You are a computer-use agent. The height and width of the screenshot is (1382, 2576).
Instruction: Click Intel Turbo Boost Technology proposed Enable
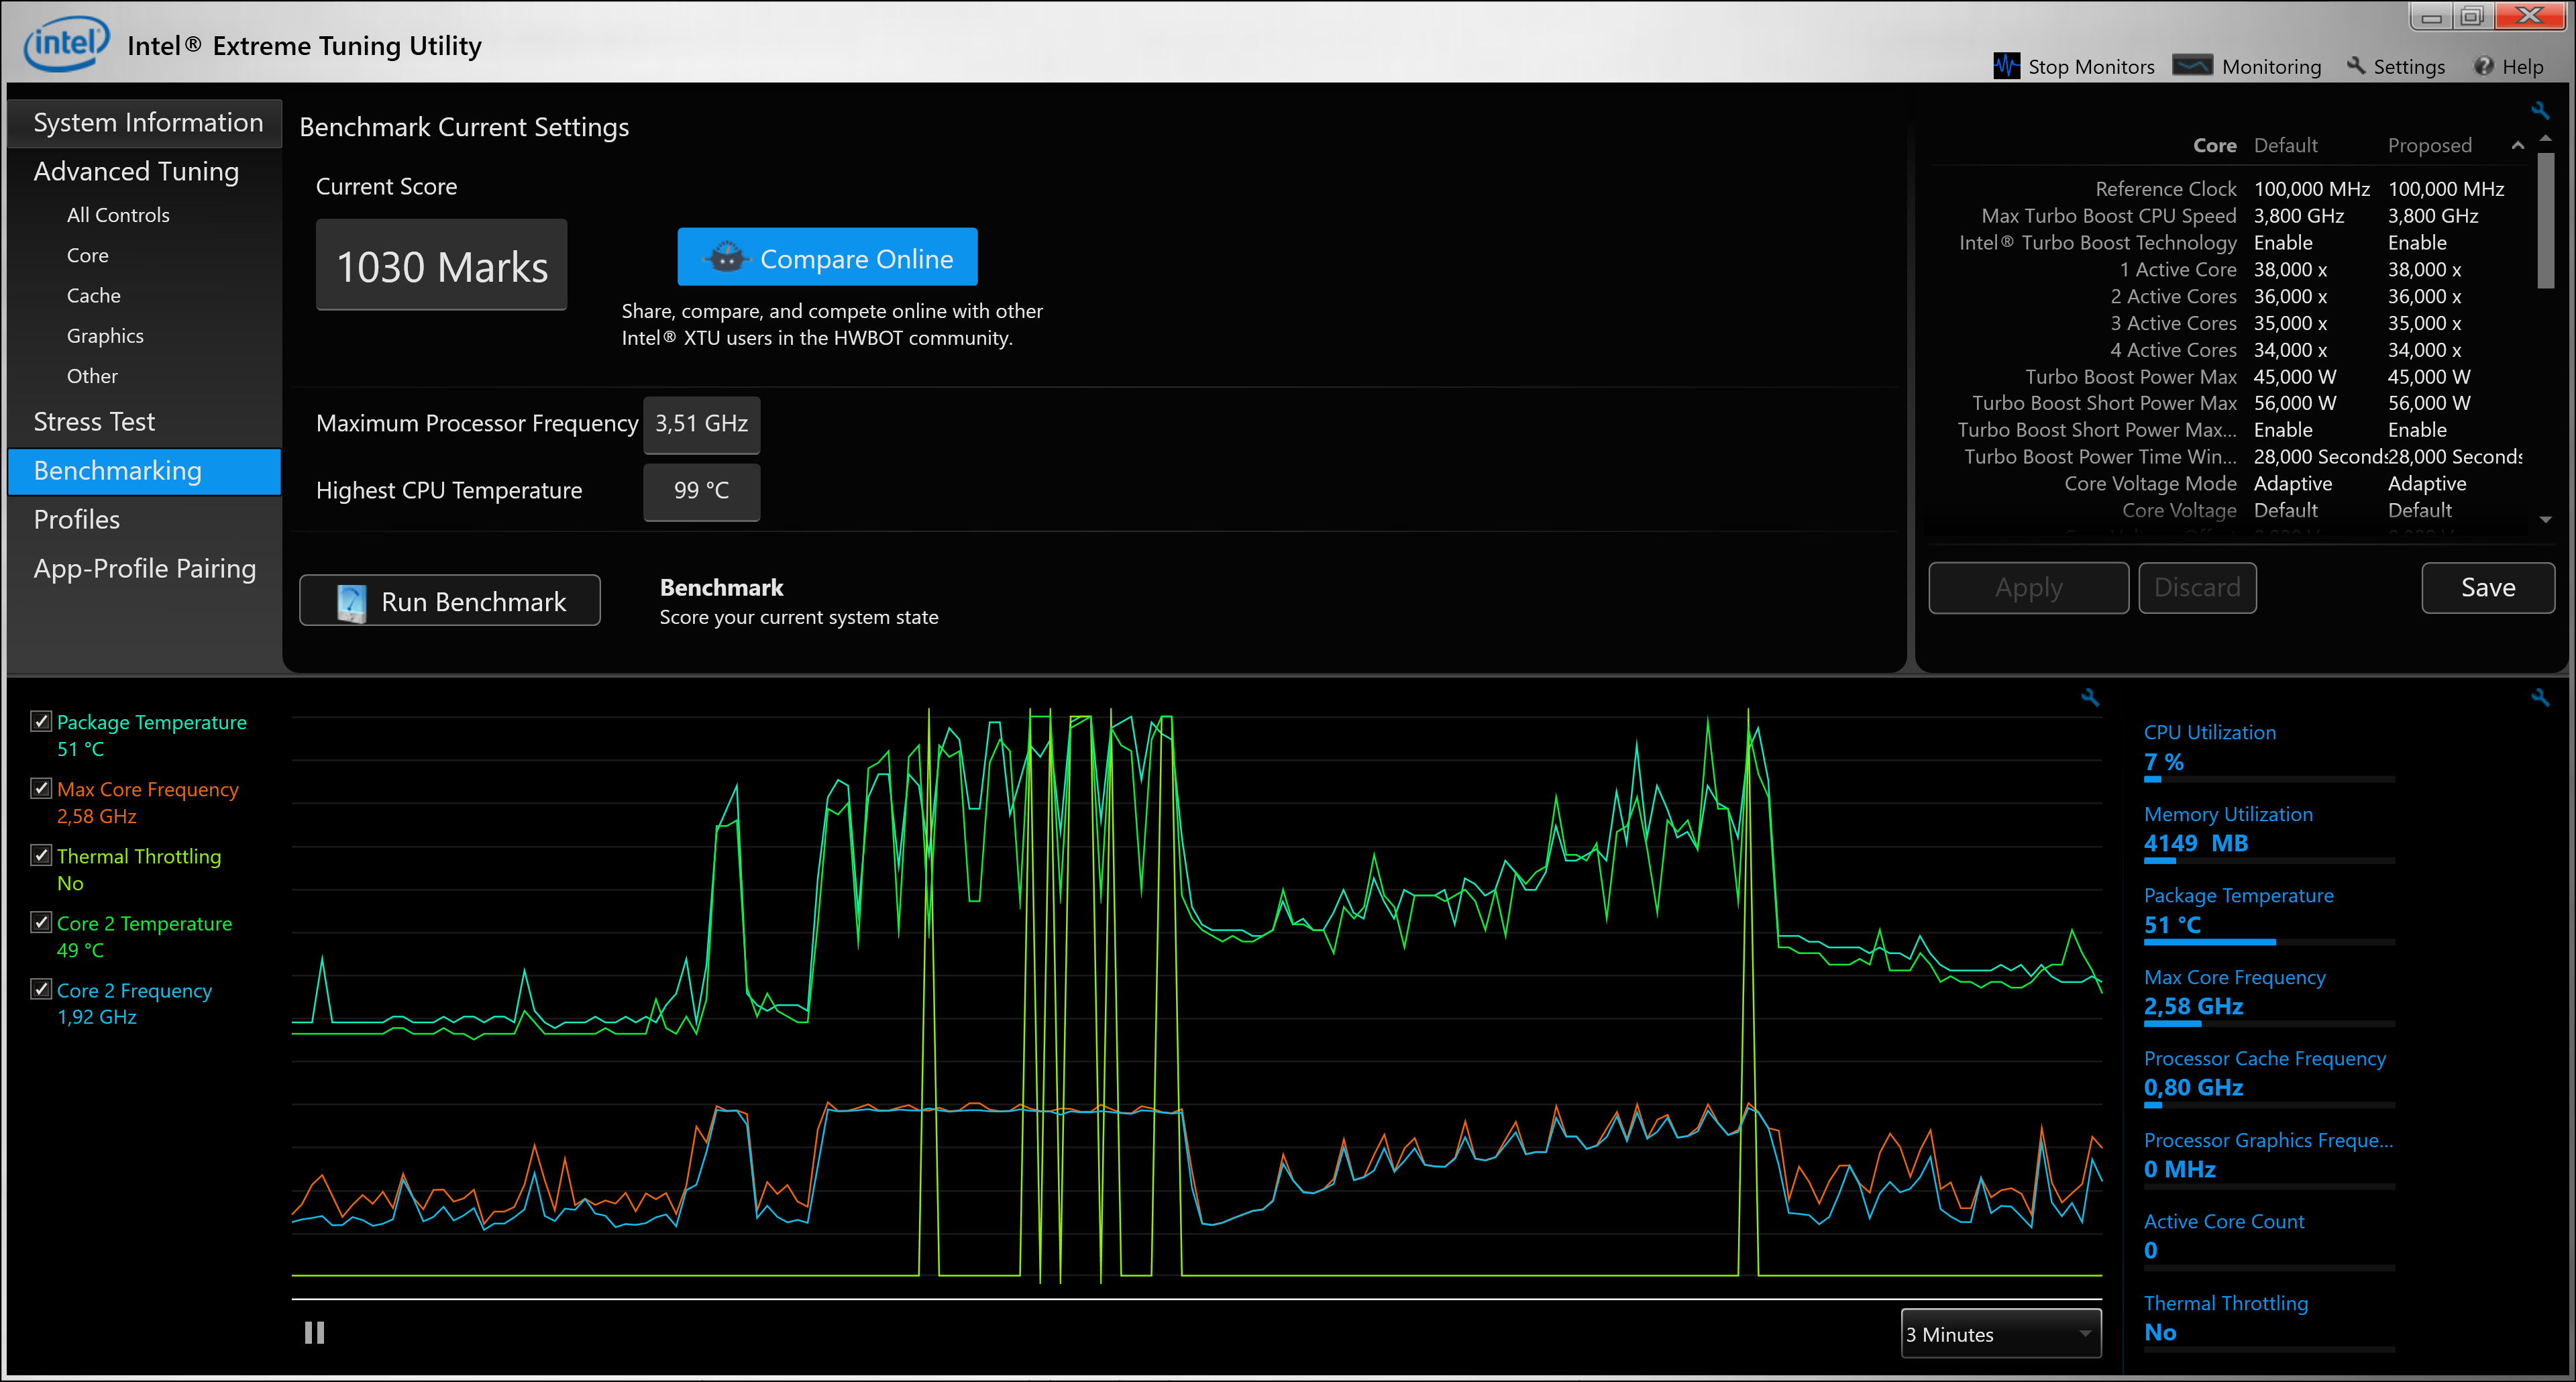tap(2417, 243)
